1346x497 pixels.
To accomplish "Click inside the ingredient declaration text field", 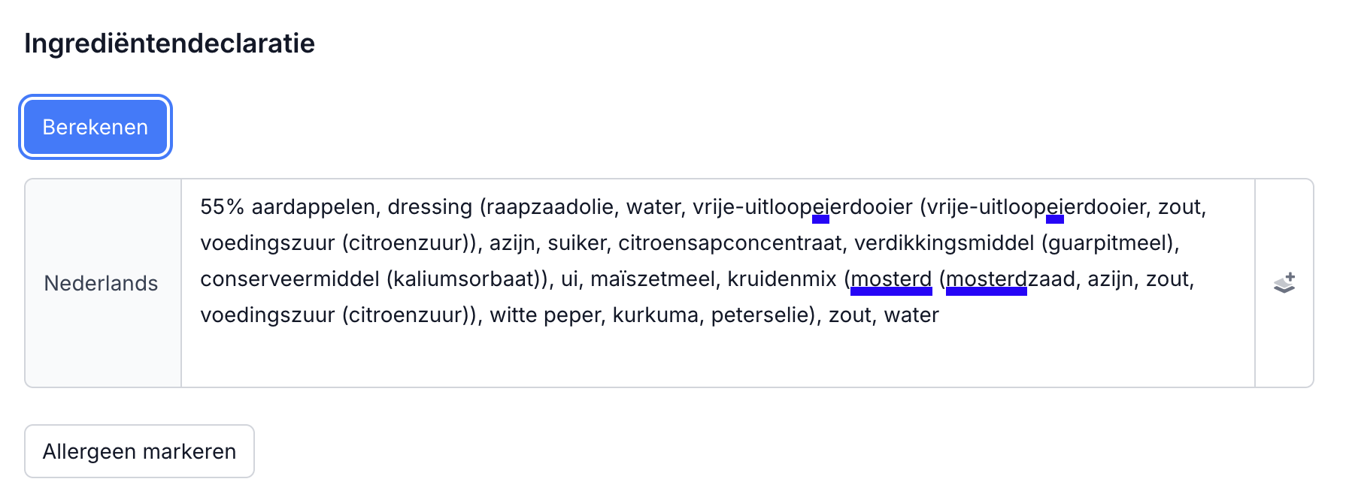I will 677,353.
